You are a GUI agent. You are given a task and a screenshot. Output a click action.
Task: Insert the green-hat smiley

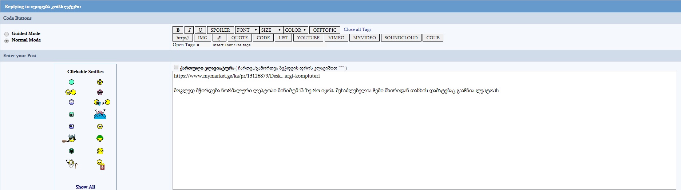(100, 138)
